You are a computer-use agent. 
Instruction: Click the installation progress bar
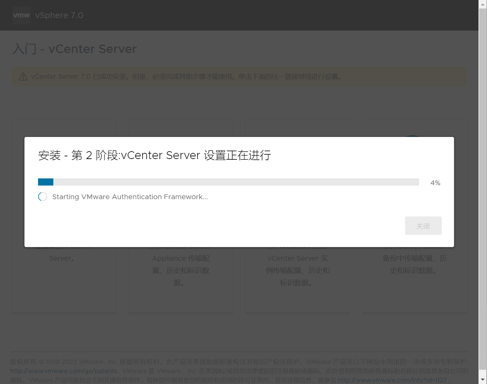coord(228,182)
